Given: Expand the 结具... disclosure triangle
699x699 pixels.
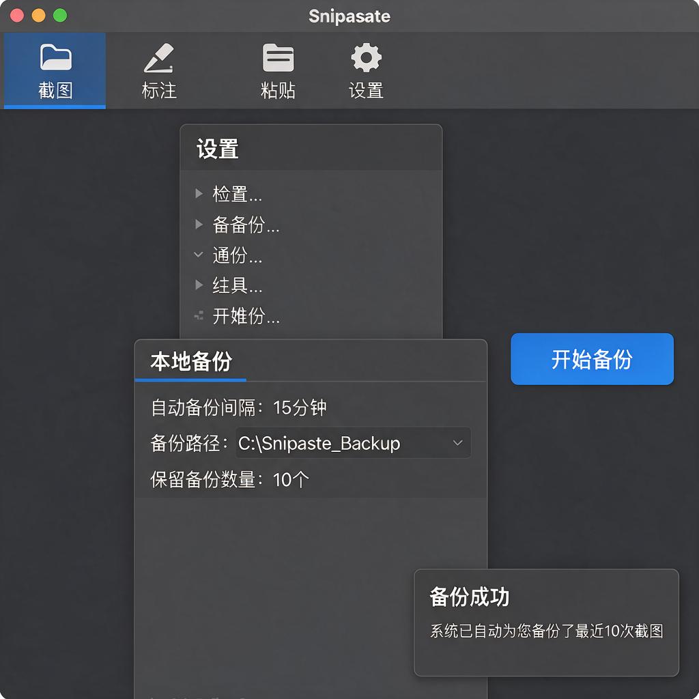Looking at the screenshot, I should click(x=199, y=285).
